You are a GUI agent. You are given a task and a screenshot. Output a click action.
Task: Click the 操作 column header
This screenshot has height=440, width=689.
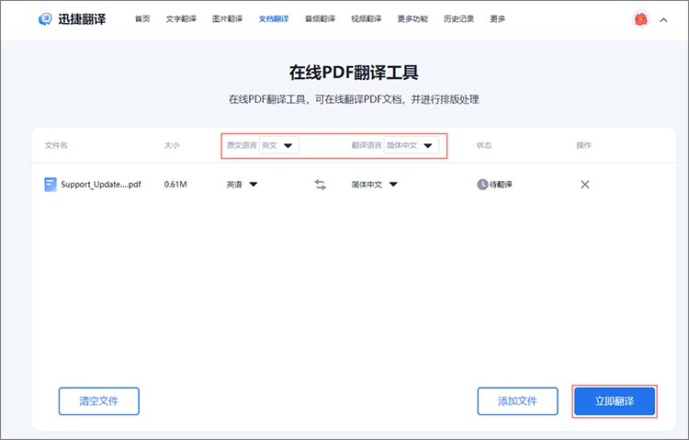click(584, 145)
